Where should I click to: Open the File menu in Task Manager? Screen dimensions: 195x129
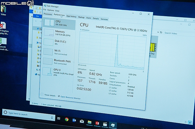click(x=45, y=9)
